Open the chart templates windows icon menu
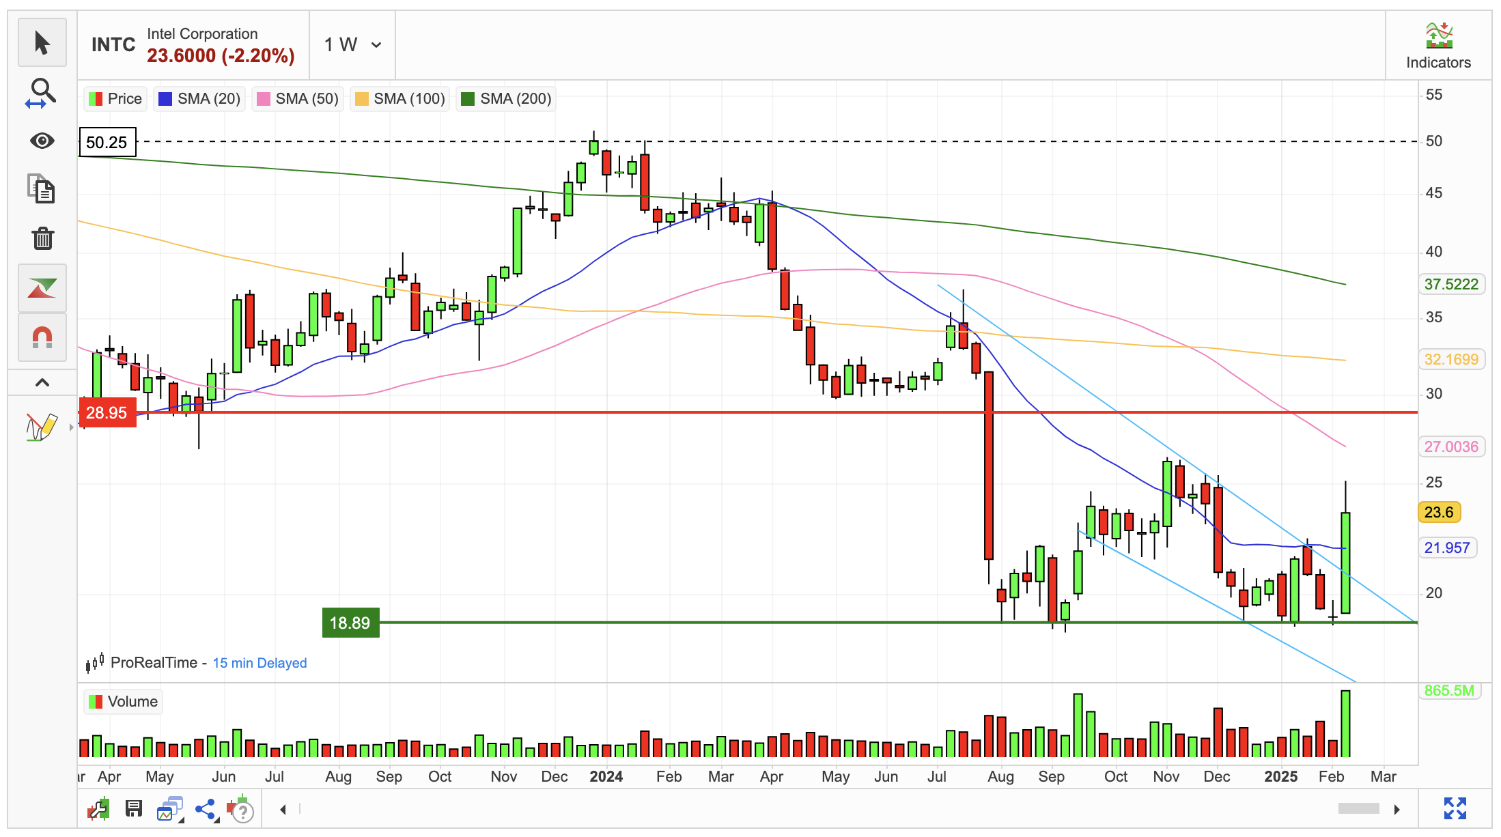Image resolution: width=1501 pixels, height=837 pixels. point(170,809)
